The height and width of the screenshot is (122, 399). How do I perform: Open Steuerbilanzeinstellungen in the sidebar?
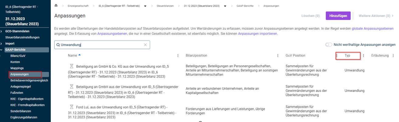click(x=22, y=38)
